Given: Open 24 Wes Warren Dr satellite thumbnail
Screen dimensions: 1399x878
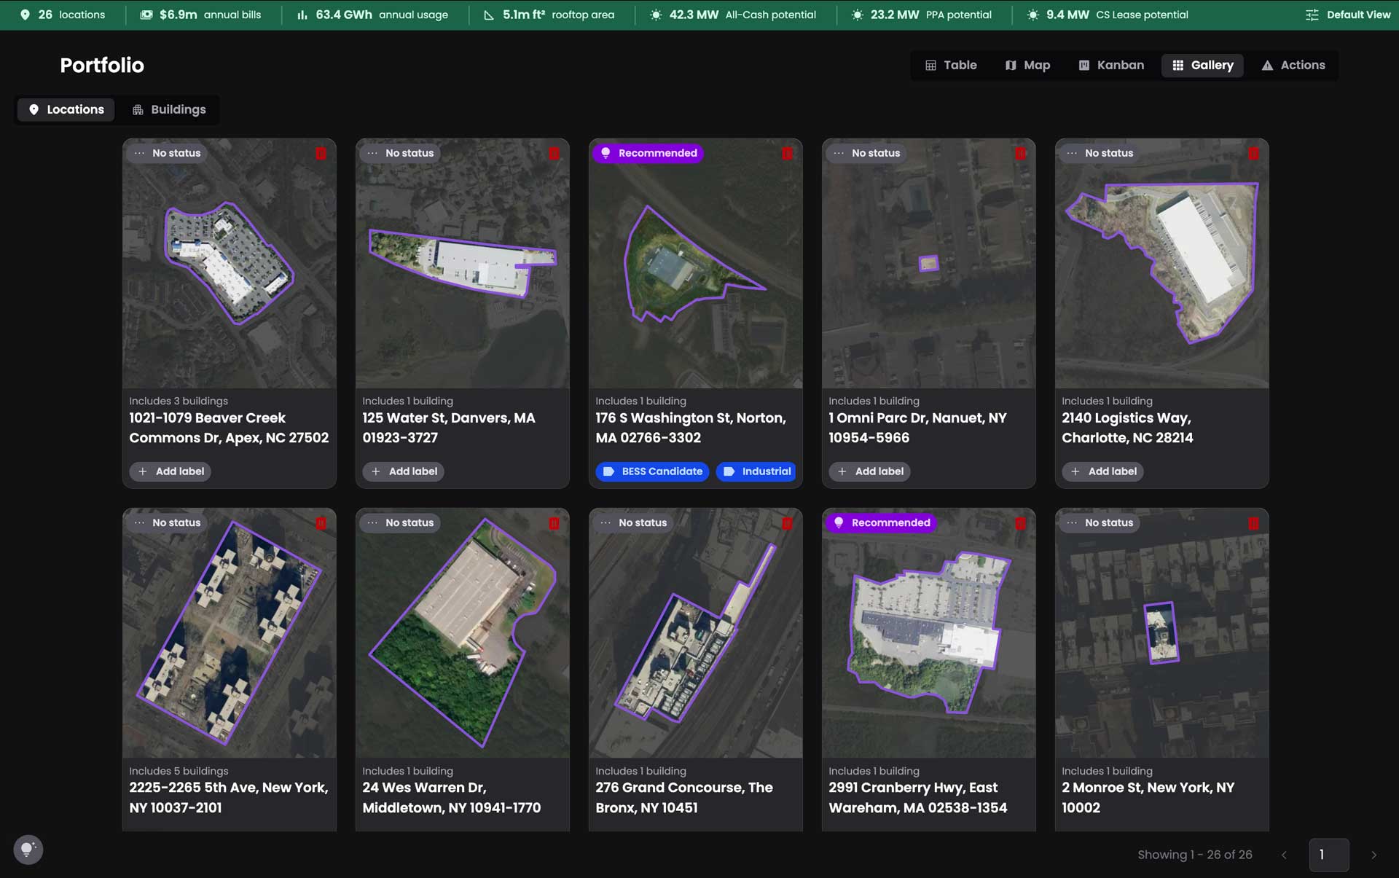Looking at the screenshot, I should [463, 632].
